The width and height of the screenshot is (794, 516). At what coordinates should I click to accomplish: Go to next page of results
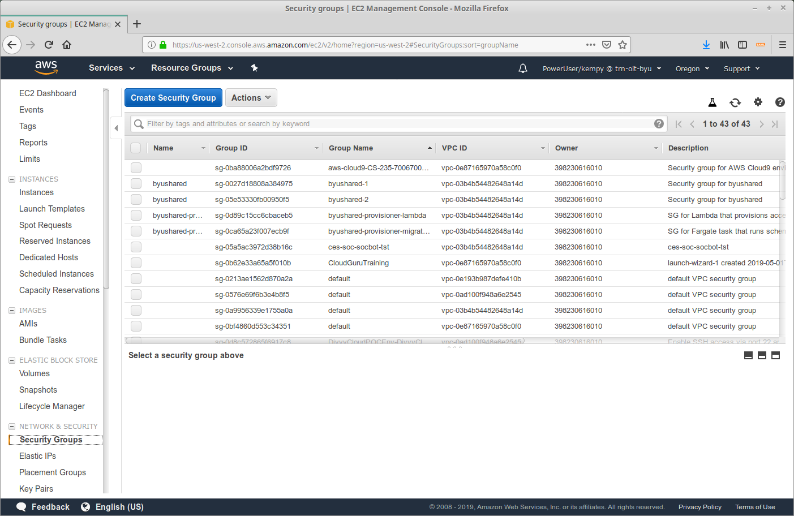762,124
